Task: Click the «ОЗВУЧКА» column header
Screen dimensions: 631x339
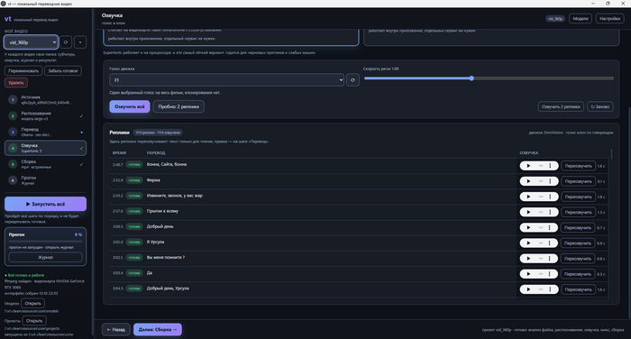Action: [x=529, y=153]
